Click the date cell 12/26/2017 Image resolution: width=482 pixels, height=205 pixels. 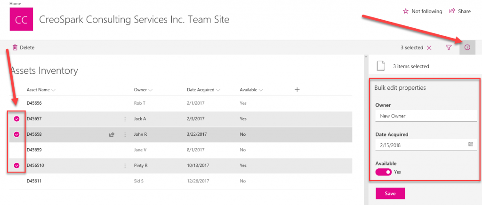pyautogui.click(x=198, y=181)
